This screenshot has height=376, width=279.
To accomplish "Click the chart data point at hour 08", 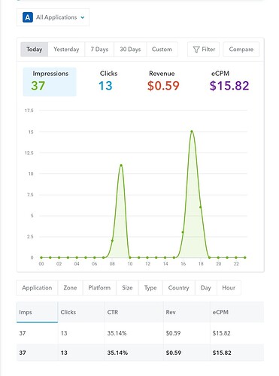I will tap(112, 241).
